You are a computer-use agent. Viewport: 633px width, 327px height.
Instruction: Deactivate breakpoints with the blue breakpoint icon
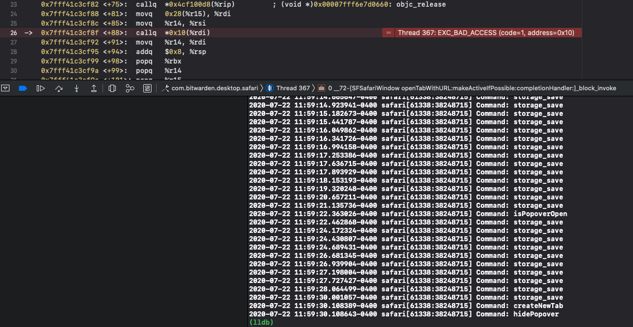(23, 88)
